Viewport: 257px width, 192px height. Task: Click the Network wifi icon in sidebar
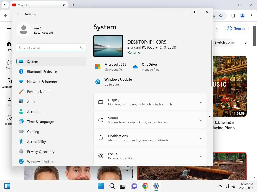click(x=21, y=81)
